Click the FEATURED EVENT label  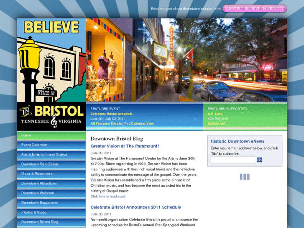(x=105, y=109)
